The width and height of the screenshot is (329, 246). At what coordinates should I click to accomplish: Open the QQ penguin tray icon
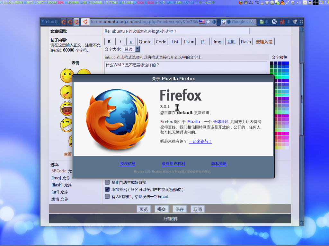pyautogui.click(x=282, y=3)
